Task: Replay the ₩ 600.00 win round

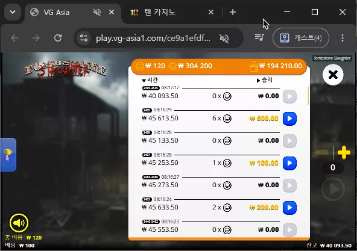Action: tap(289, 119)
